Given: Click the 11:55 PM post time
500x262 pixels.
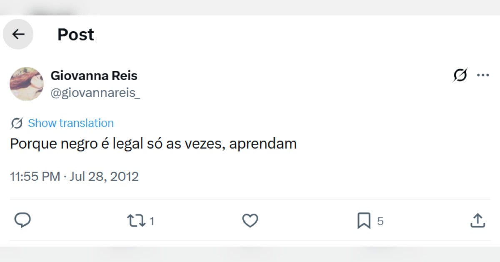Looking at the screenshot, I should click(35, 176).
